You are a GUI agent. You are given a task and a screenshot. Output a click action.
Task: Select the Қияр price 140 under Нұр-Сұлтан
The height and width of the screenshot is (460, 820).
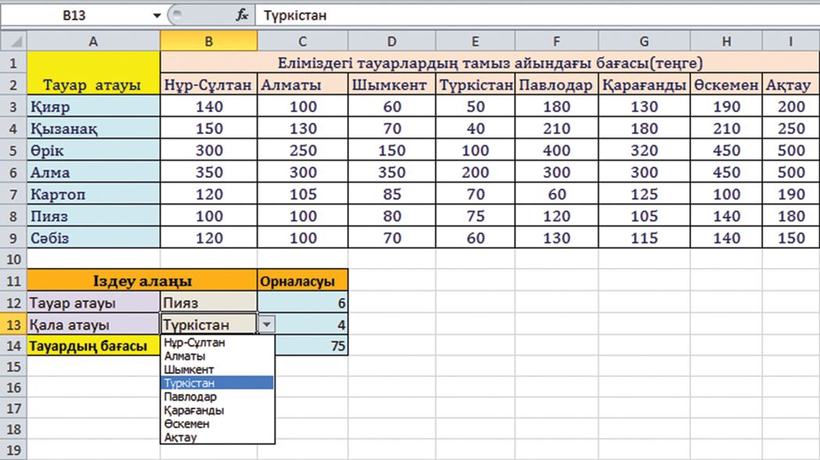[209, 107]
